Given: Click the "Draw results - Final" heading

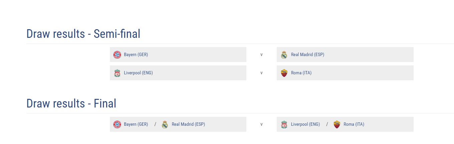Looking at the screenshot, I should coord(71,104).
